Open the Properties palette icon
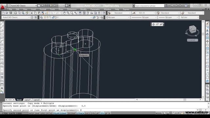Image resolution: width=210 pixels, height=118 pixels. click(x=80, y=13)
